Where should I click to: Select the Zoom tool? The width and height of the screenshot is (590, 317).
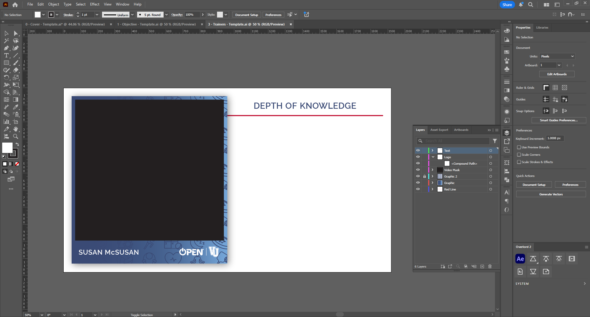[16, 136]
